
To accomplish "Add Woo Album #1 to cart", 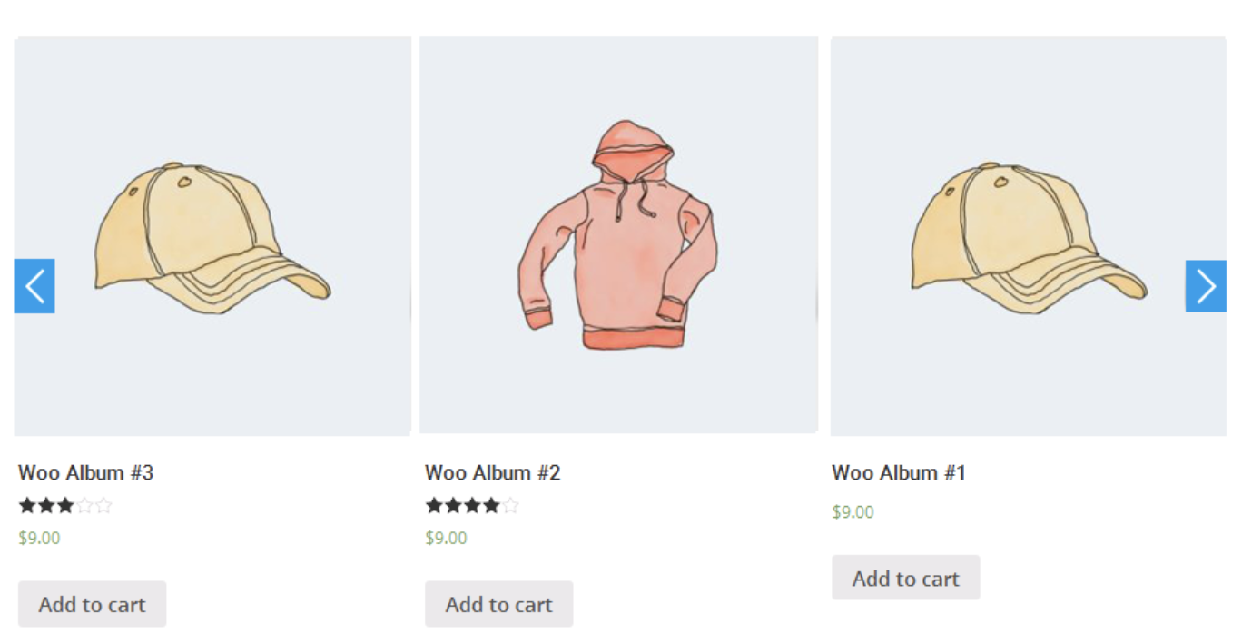I will click(x=905, y=578).
